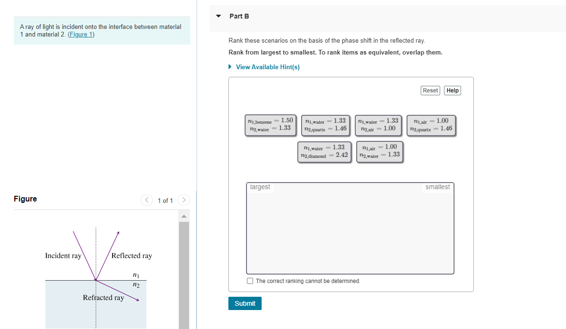566x329 pixels.
Task: Select the water-to-diamond scenario tile
Action: [x=324, y=152]
